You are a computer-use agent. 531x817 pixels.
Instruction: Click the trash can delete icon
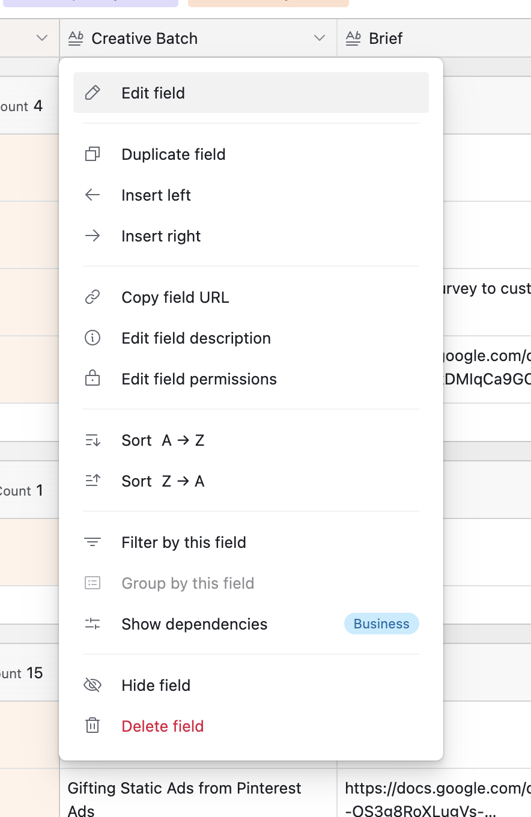tap(93, 726)
